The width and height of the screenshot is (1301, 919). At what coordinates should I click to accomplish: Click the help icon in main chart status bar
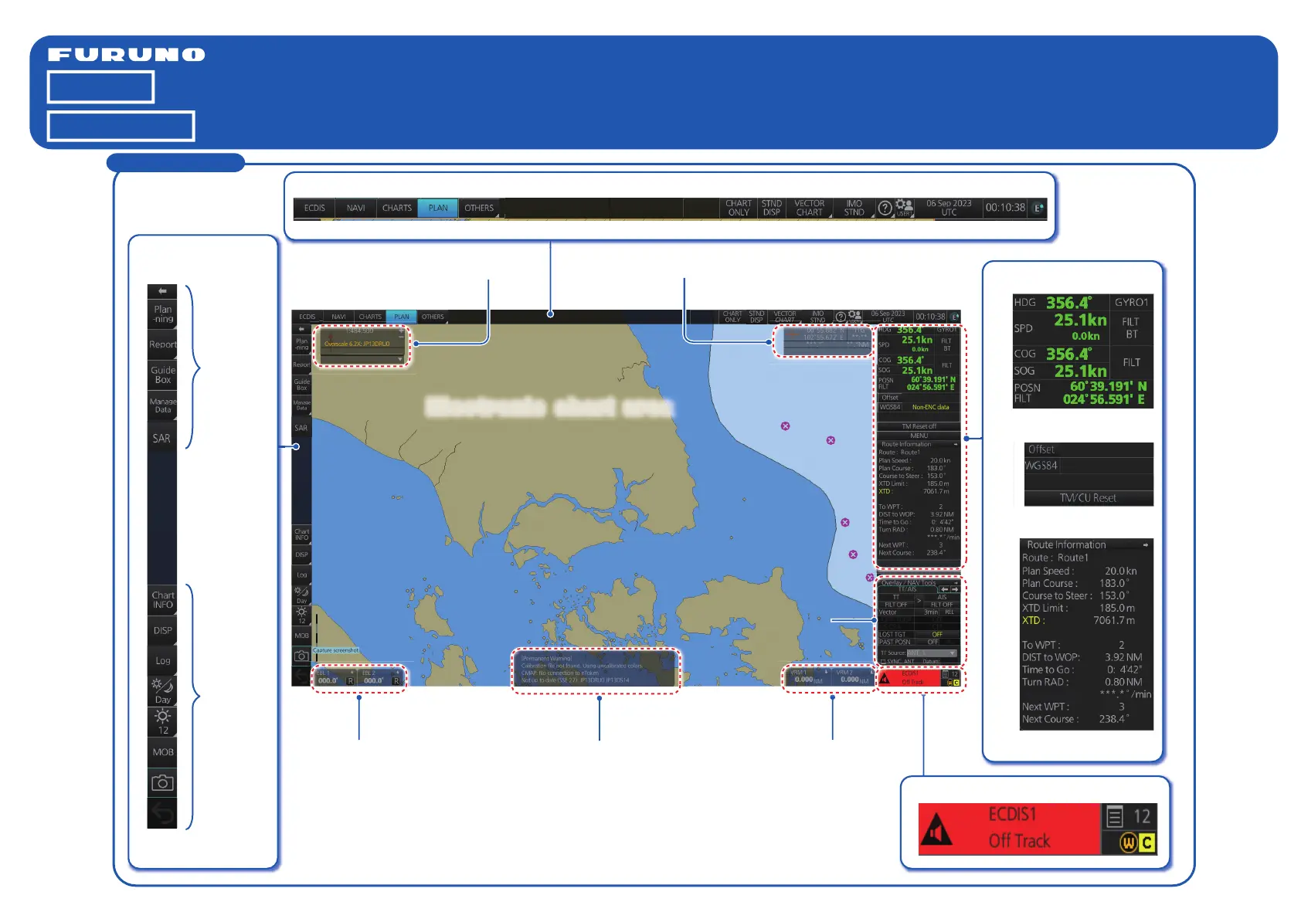click(841, 317)
